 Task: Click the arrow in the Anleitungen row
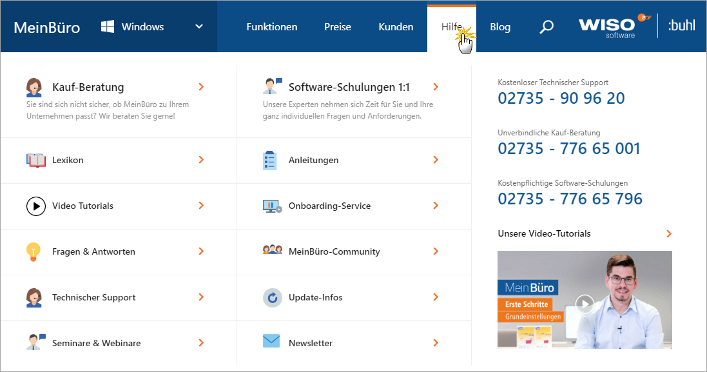[436, 160]
